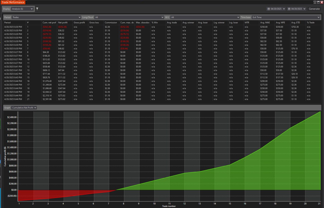Image resolution: width=324 pixels, height=208 pixels.
Task: Click the start date calendar icon
Action: (269, 9)
